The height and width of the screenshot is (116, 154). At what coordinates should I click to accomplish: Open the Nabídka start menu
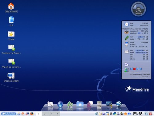pyautogui.click(x=9, y=114)
